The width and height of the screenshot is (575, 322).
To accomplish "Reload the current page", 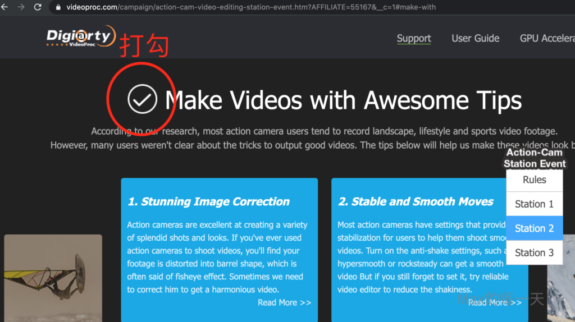I will coord(38,7).
